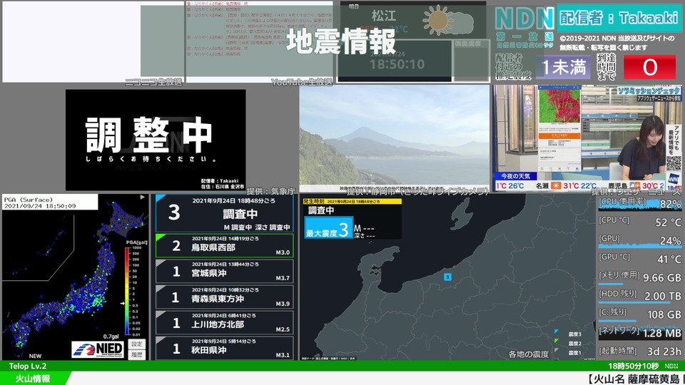This screenshot has width=685, height=385.
Task: Click the ネットワーク 1.28 MB graph
Action: pos(639,333)
